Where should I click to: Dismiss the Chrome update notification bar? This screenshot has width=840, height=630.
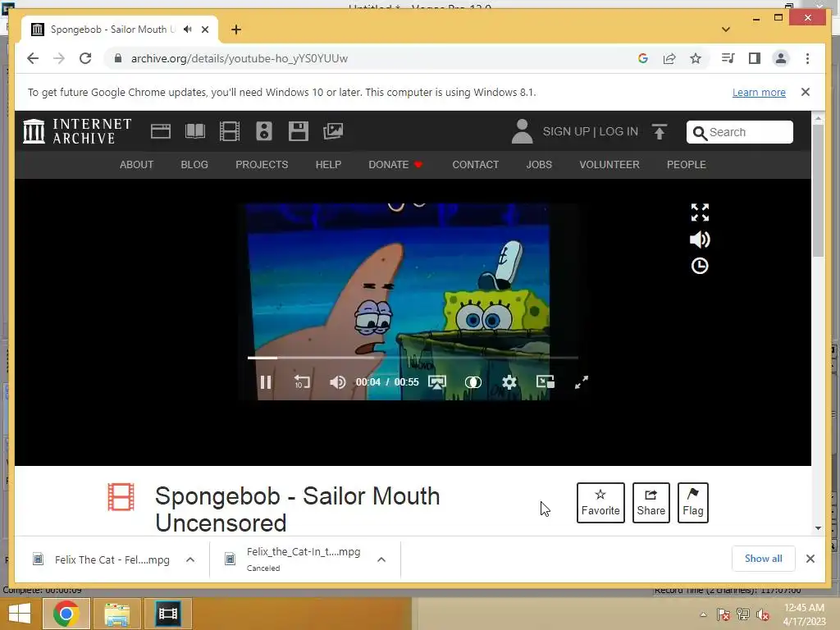tap(806, 92)
